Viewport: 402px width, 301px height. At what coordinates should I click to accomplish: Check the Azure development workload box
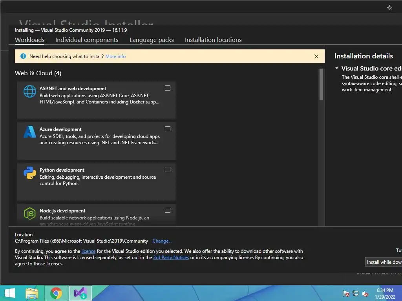pyautogui.click(x=167, y=129)
